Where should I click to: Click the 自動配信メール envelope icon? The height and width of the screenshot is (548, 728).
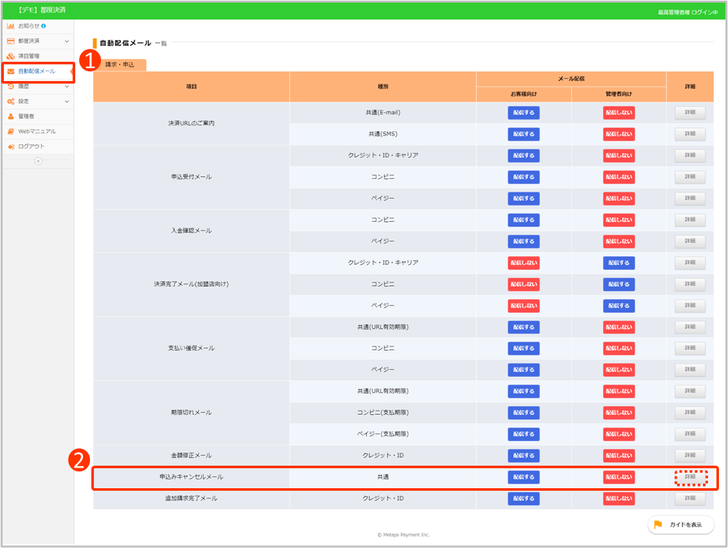tap(11, 71)
